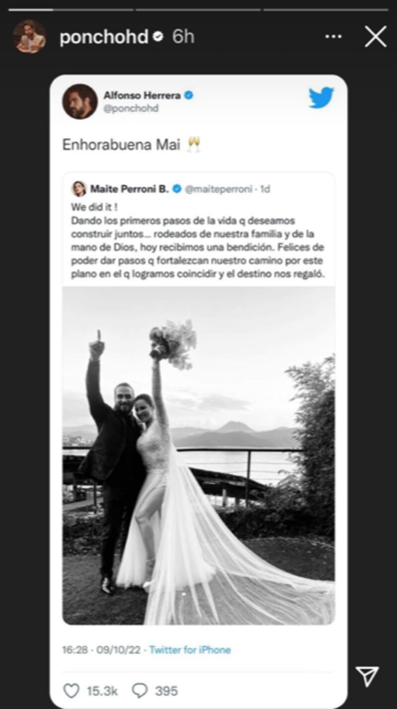Open the ponchohd username link

(104, 37)
